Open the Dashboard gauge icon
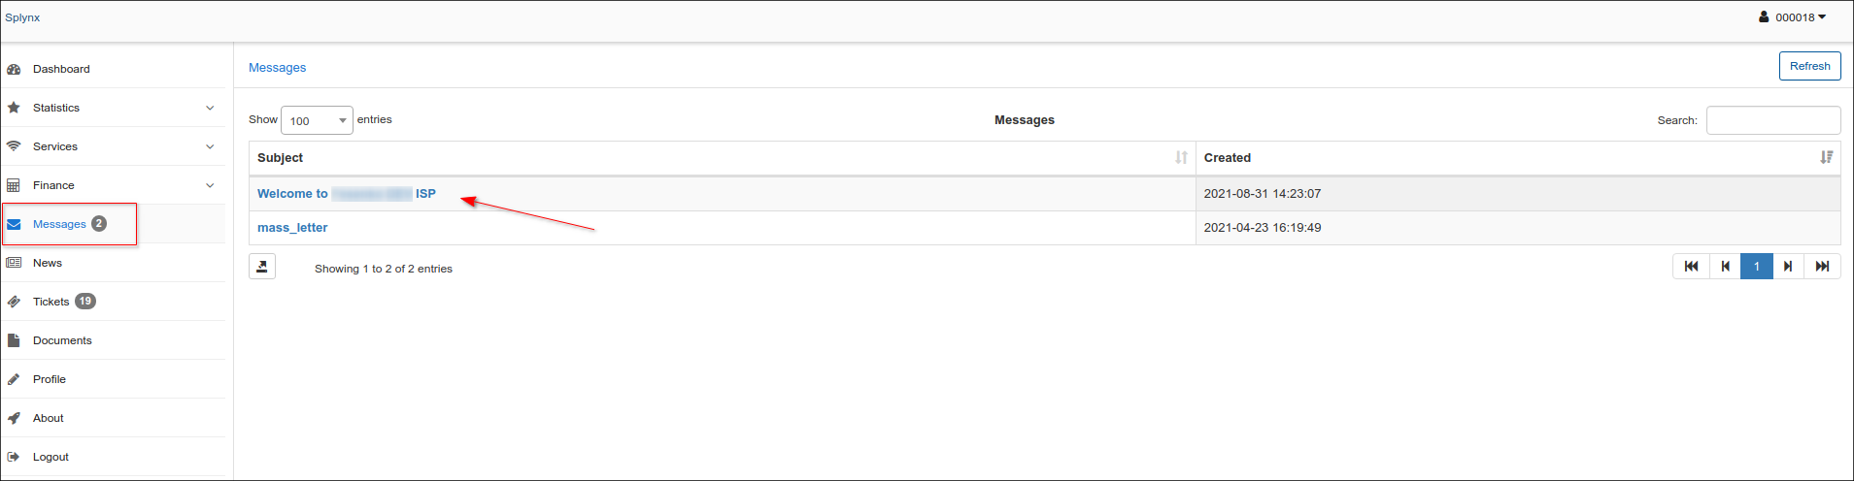The width and height of the screenshot is (1854, 481). [x=14, y=69]
